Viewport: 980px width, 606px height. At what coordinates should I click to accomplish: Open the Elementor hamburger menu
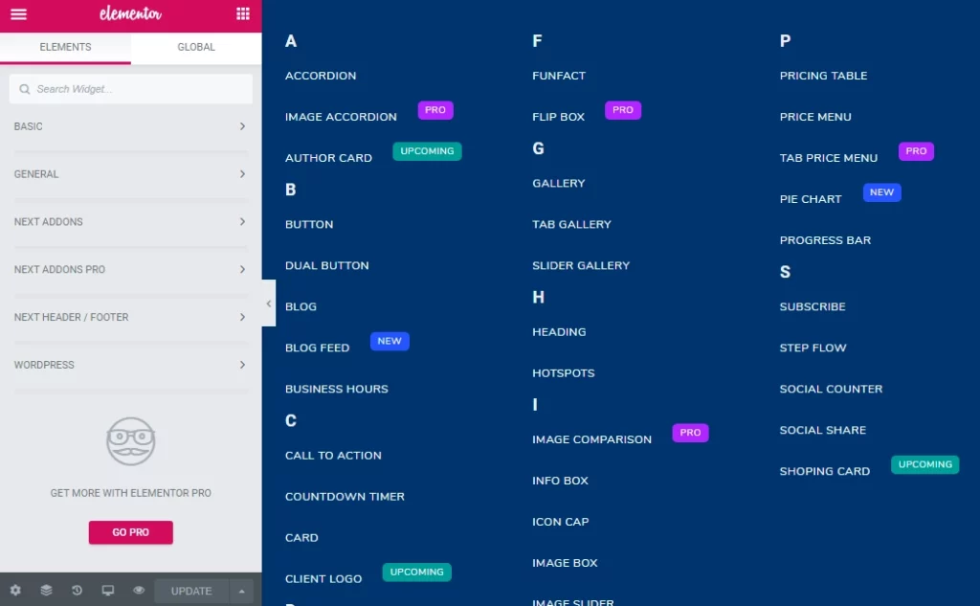tap(17, 15)
